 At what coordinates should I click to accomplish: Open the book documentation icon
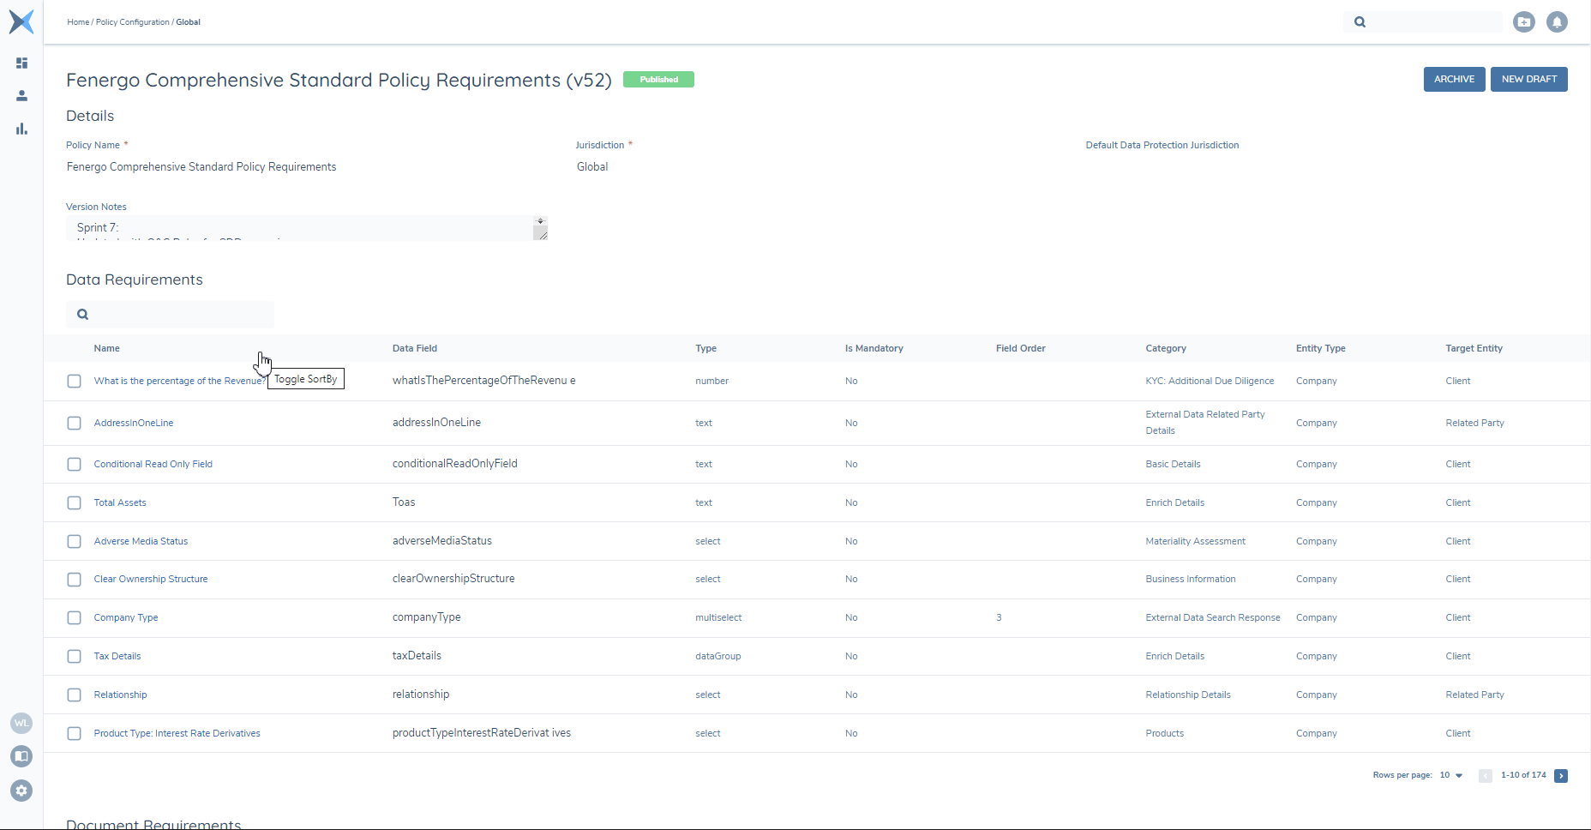pos(21,756)
